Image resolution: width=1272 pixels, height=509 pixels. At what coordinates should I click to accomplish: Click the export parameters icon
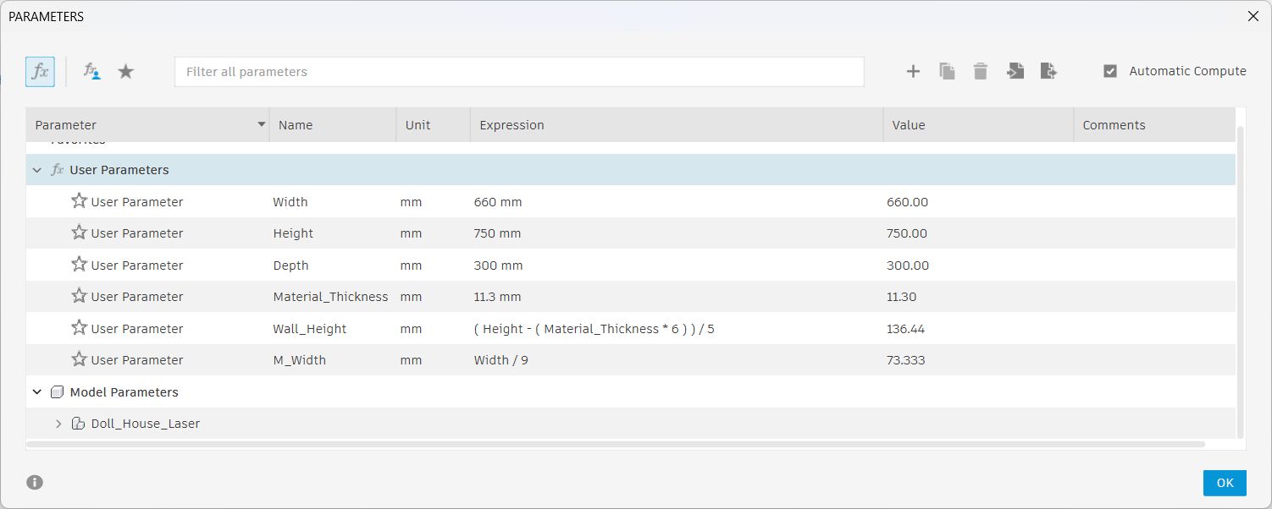click(x=1048, y=71)
